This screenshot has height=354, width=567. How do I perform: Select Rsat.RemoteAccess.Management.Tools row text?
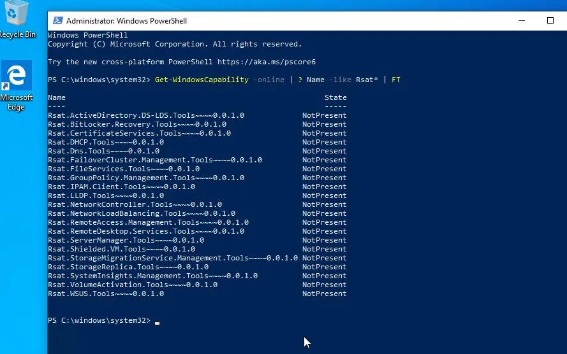tap(148, 222)
